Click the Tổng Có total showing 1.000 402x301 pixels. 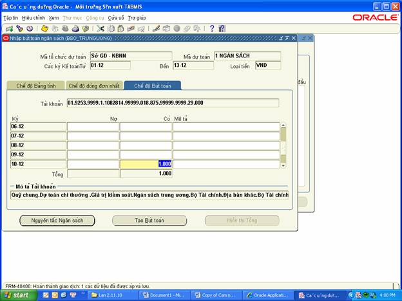[x=146, y=174]
